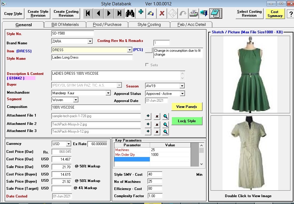294x204 pixels.
Task: Open the Bill Of Materials tab
Action: pos(65,24)
